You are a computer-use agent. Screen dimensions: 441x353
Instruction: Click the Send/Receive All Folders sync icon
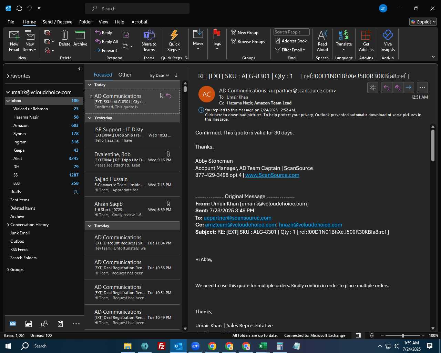coord(19,8)
